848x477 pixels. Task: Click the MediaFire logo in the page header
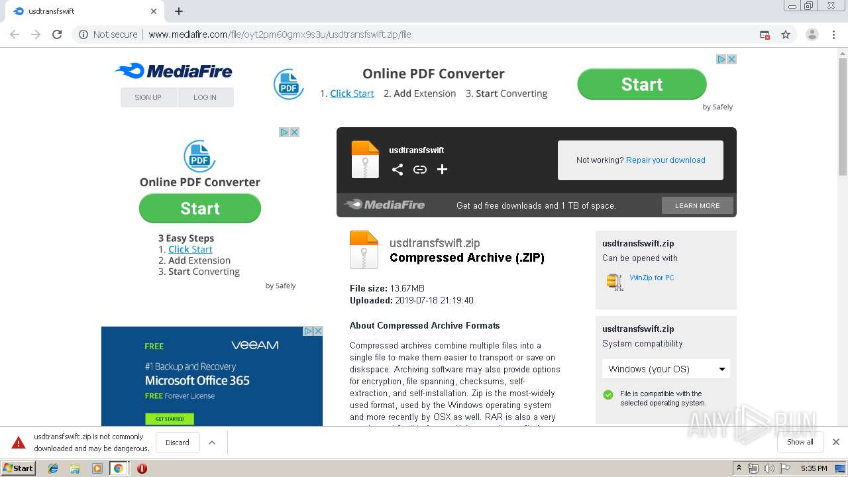(x=174, y=71)
